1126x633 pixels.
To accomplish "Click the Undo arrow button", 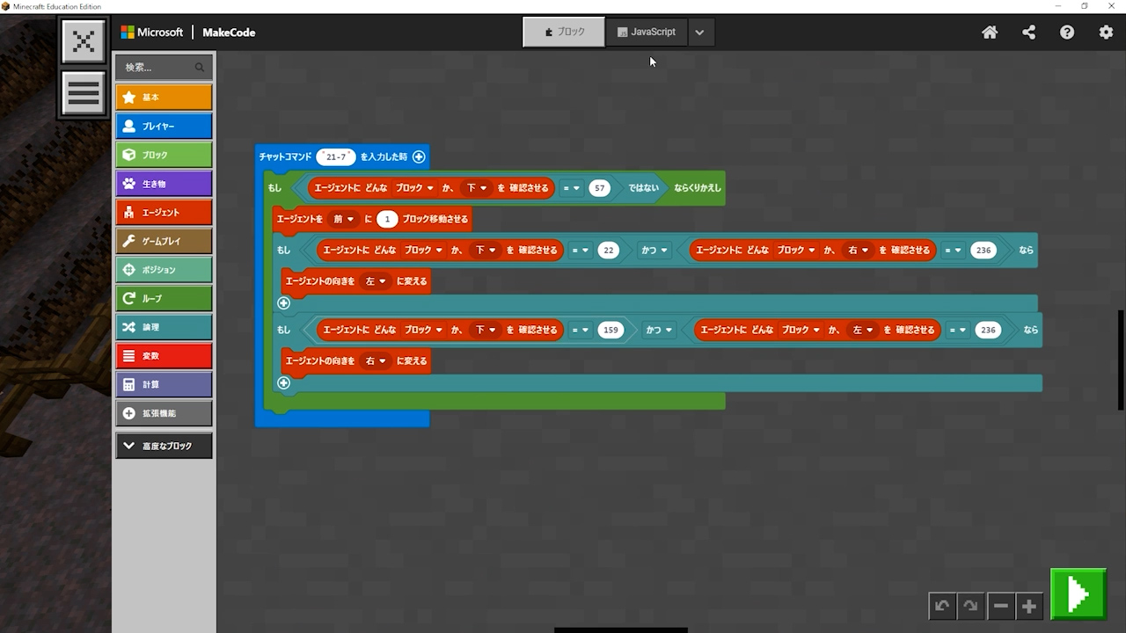I will tap(942, 606).
